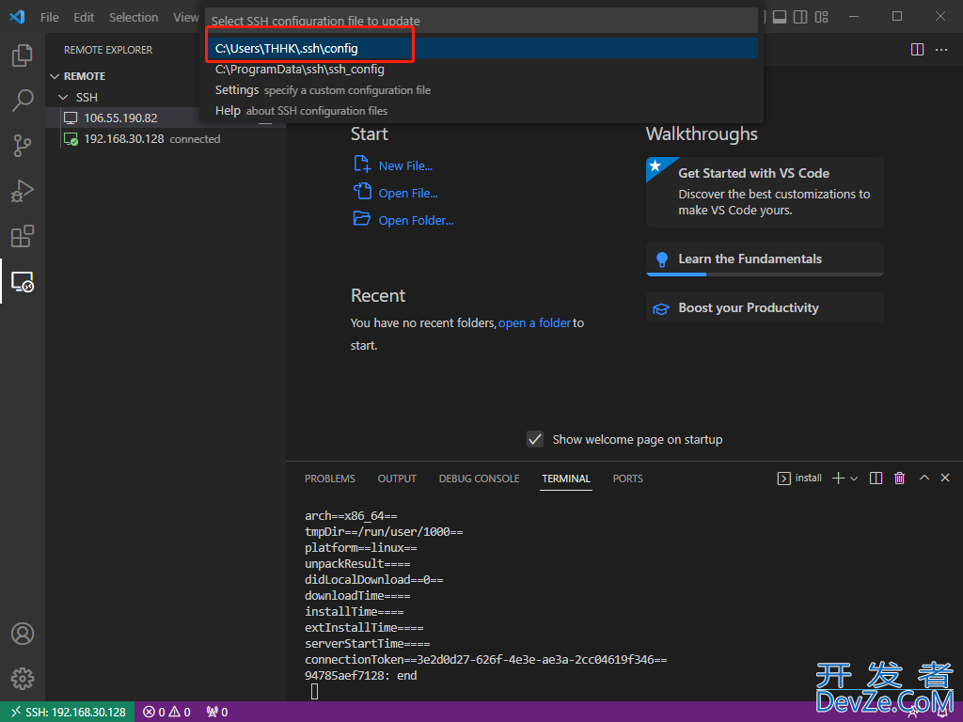Select the install terminal label
Image resolution: width=963 pixels, height=722 pixels.
tap(799, 479)
